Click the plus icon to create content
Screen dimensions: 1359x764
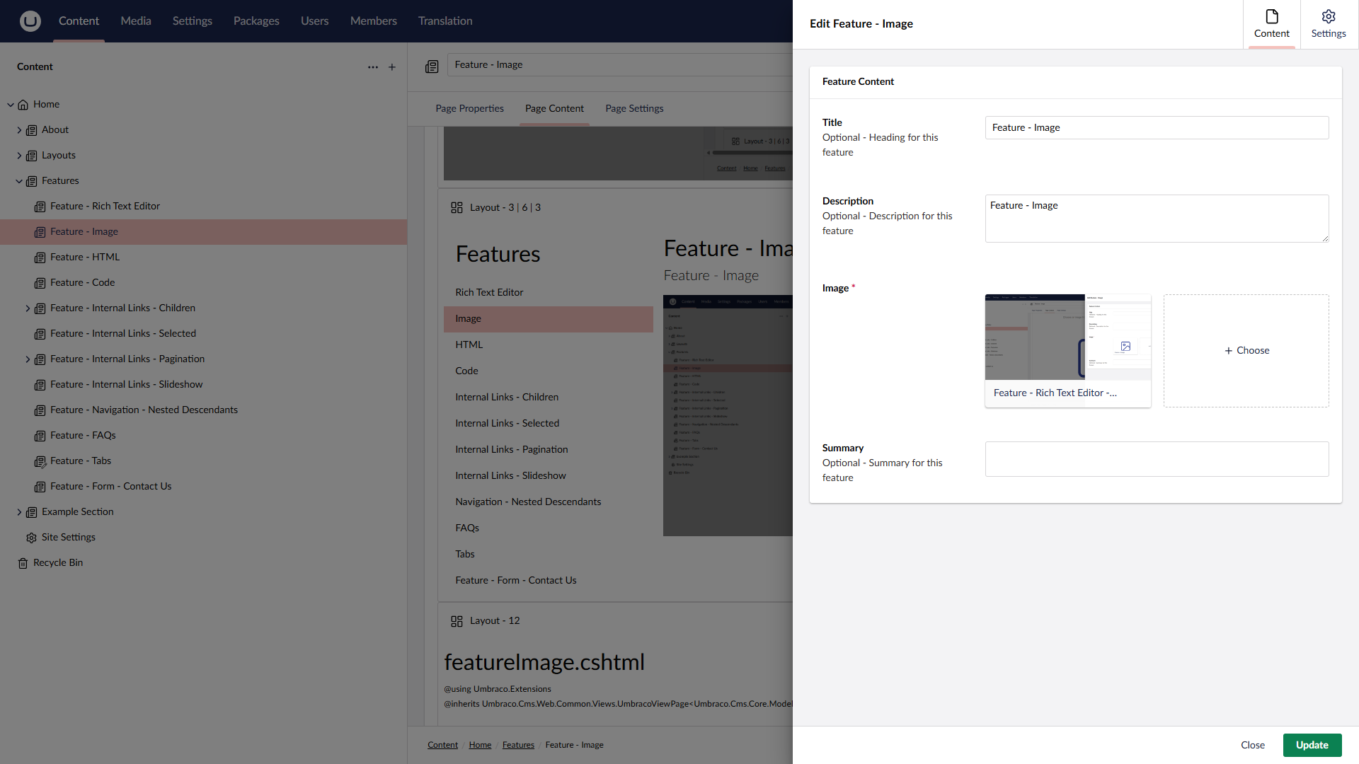[x=392, y=67]
